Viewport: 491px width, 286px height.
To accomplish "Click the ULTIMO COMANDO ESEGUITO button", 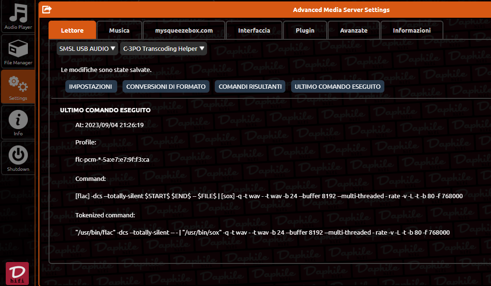I will [338, 86].
